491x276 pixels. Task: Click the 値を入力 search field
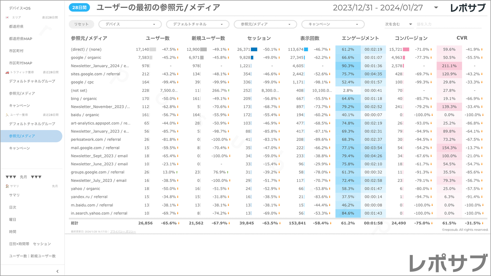pyautogui.click(x=448, y=24)
